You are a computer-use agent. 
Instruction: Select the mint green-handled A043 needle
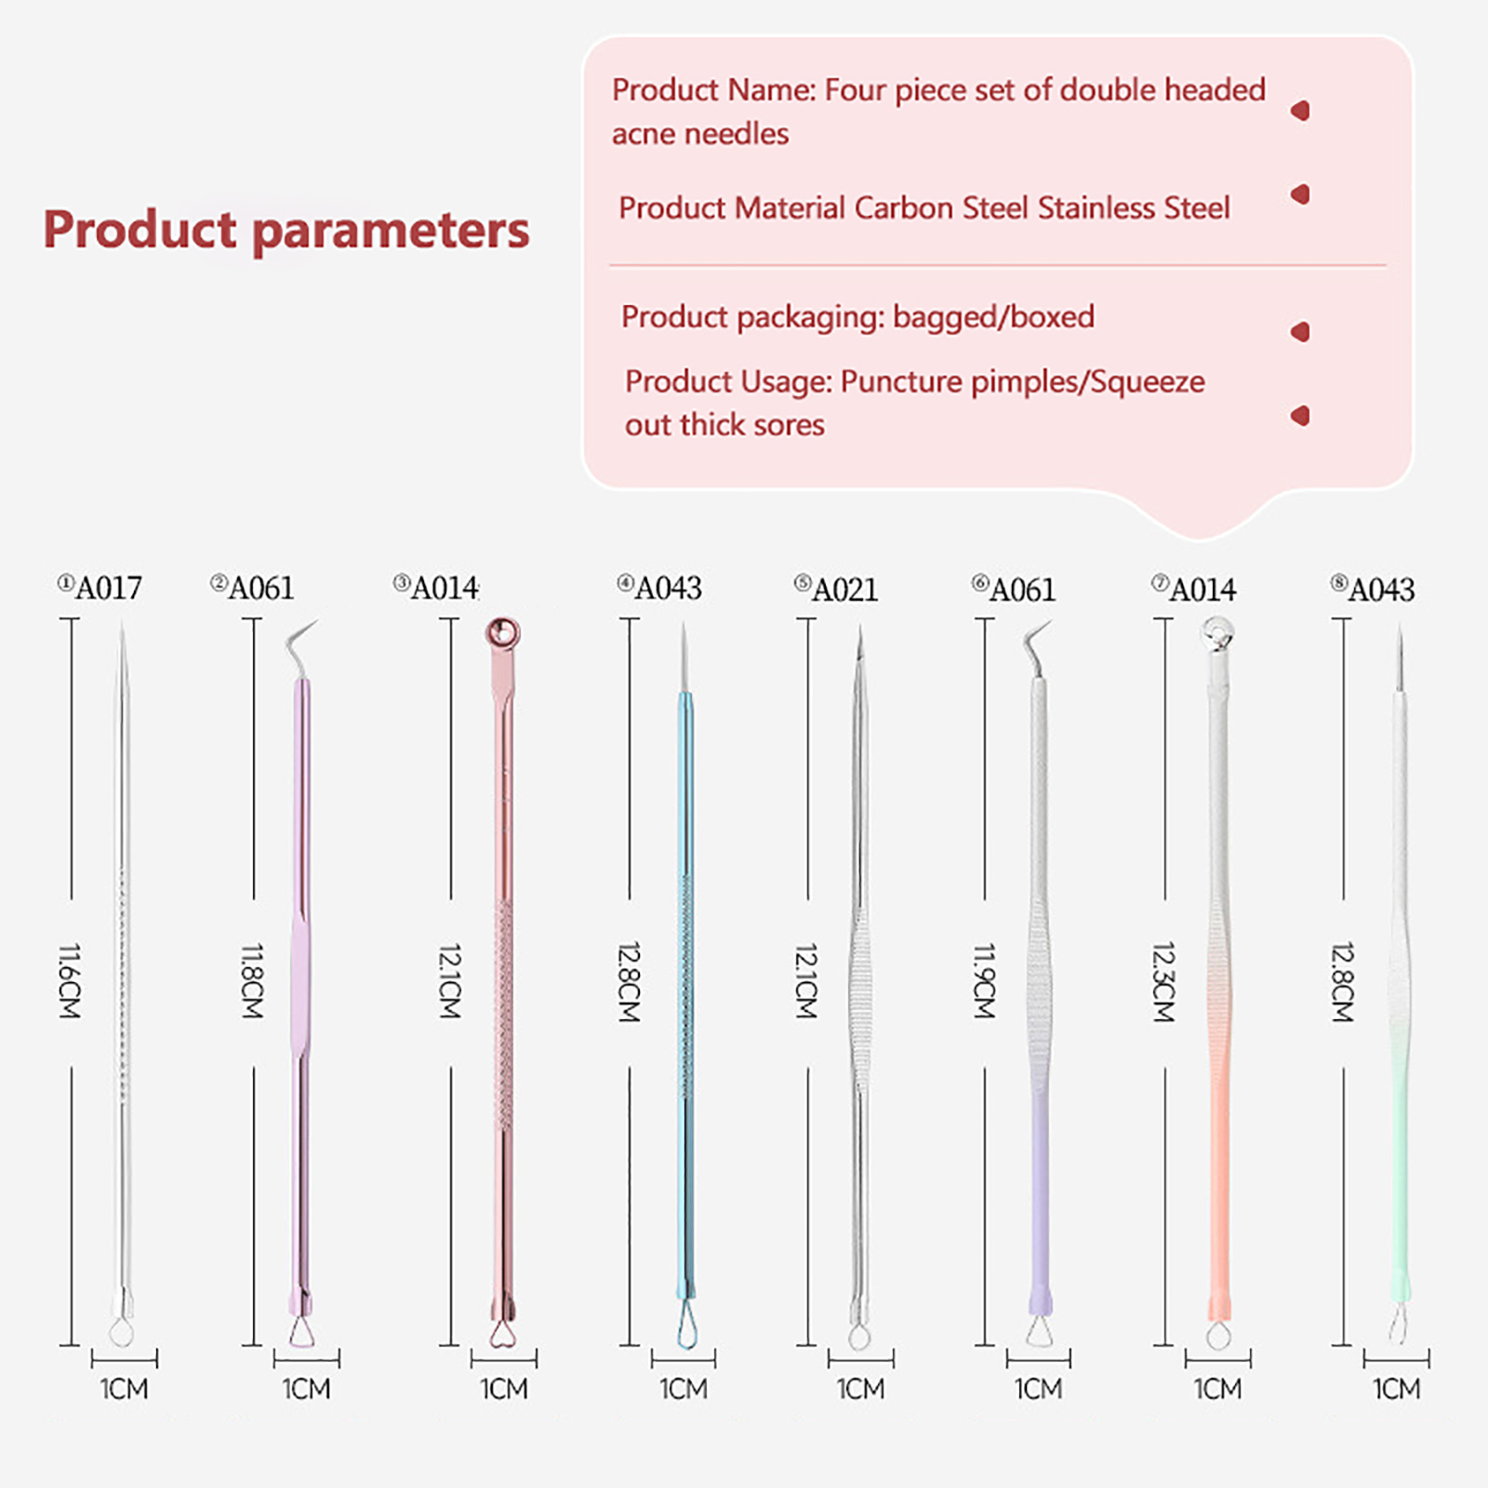[x=1400, y=976]
